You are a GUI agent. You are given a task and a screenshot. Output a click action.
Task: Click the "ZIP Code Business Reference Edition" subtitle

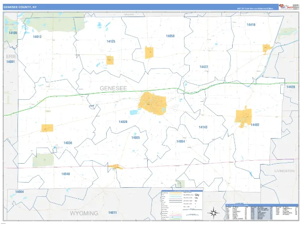pyautogui.click(x=255, y=9)
